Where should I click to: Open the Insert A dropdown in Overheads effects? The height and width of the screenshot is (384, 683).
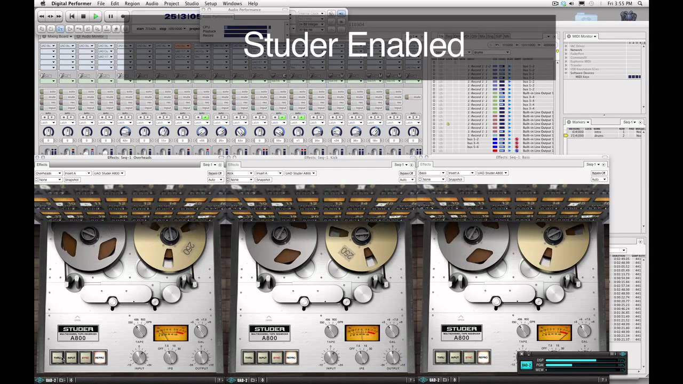click(77, 173)
